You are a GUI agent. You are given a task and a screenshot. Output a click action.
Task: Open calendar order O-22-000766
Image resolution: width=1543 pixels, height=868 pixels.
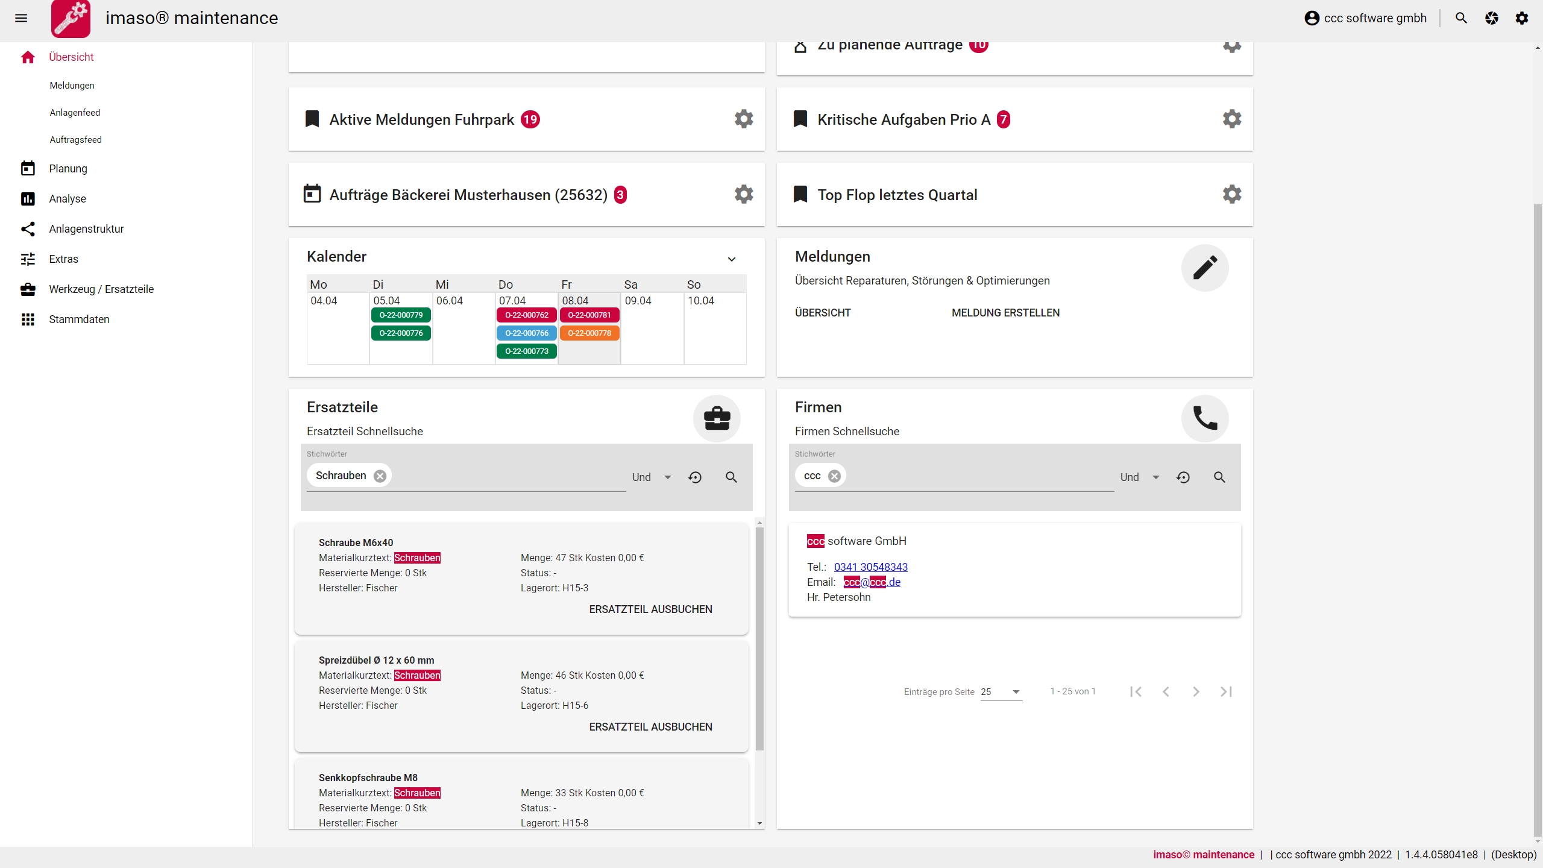coord(526,333)
